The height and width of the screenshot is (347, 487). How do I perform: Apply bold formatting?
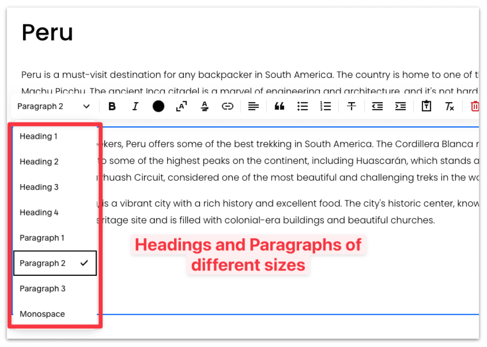[x=112, y=106]
